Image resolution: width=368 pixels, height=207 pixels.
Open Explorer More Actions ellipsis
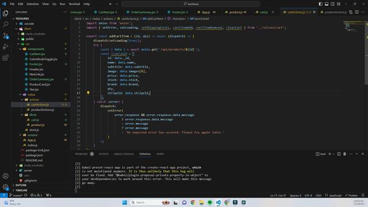65,12
